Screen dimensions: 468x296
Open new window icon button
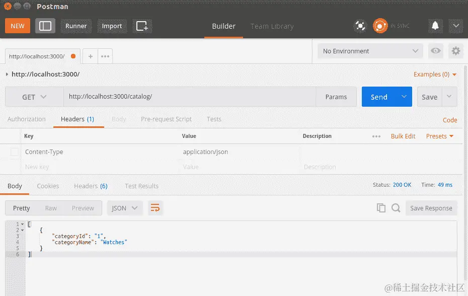(142, 26)
